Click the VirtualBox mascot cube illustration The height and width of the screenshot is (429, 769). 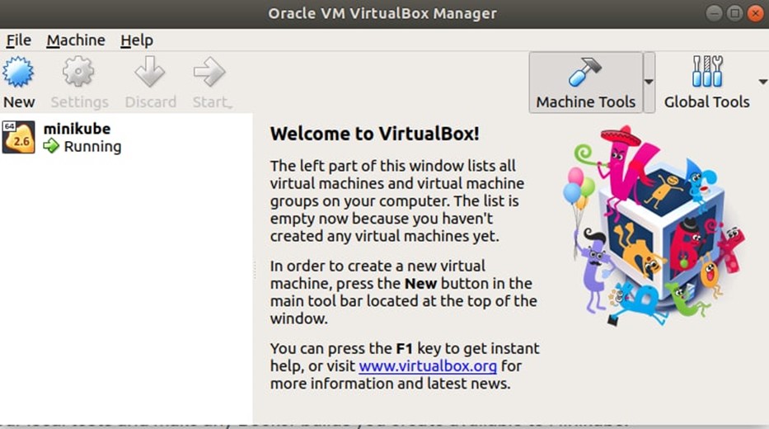pyautogui.click(x=654, y=226)
